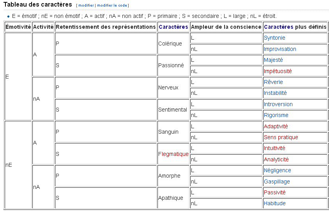Open the Caractères header link
Screen dimensions: 329x213
coord(173,27)
